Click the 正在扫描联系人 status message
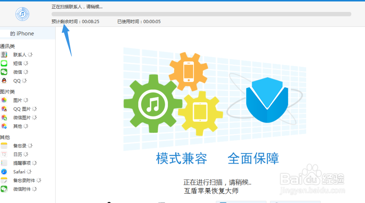 (77, 7)
